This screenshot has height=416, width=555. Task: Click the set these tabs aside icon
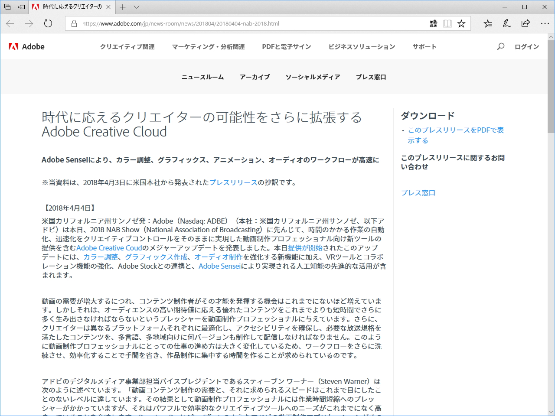point(21,7)
